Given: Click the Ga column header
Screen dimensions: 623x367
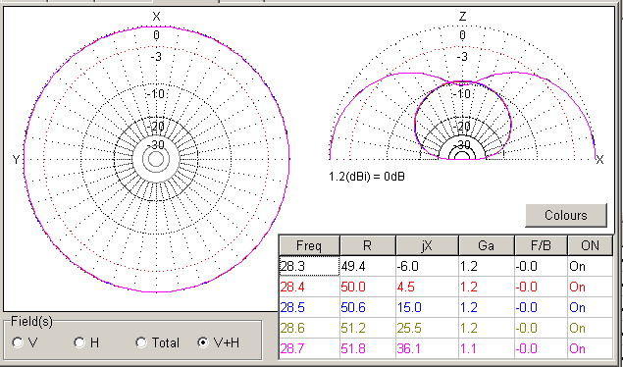Looking at the screenshot, I should (x=487, y=246).
